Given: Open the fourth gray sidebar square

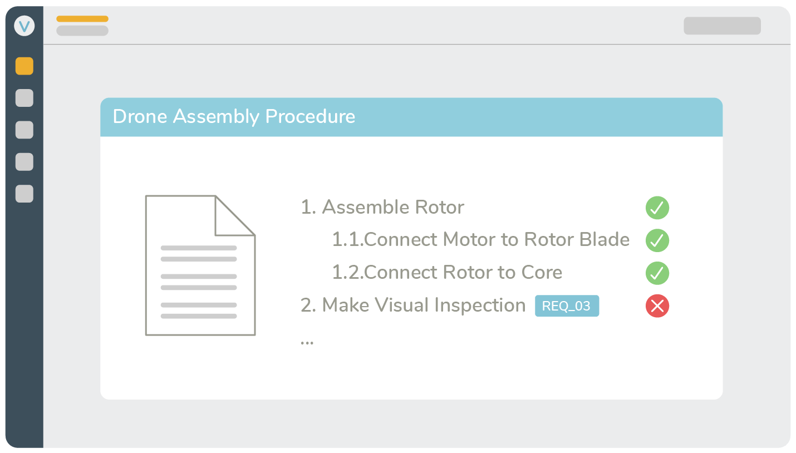Looking at the screenshot, I should click(x=24, y=162).
